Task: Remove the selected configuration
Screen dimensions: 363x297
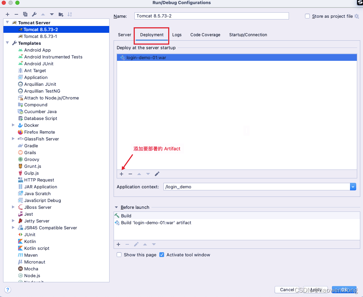Action: tap(16, 14)
